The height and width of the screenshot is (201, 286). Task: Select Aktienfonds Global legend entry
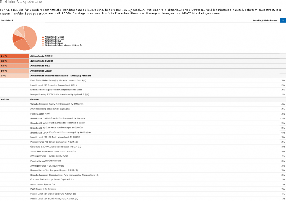click(53, 37)
